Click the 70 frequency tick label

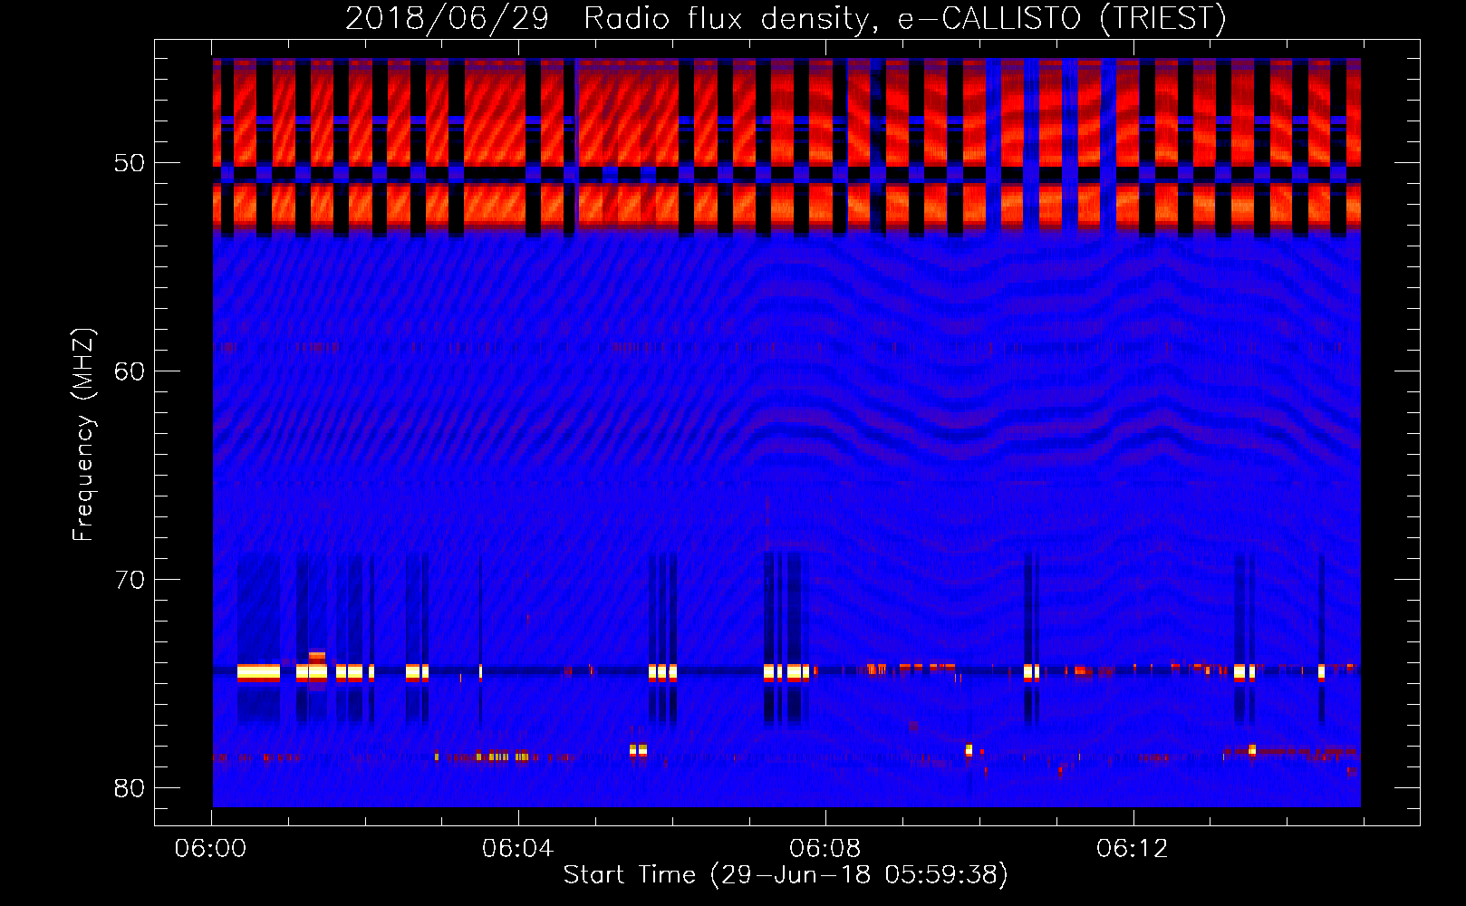click(x=130, y=580)
